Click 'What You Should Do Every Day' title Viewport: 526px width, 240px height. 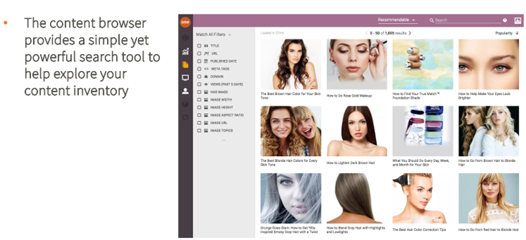(x=421, y=163)
